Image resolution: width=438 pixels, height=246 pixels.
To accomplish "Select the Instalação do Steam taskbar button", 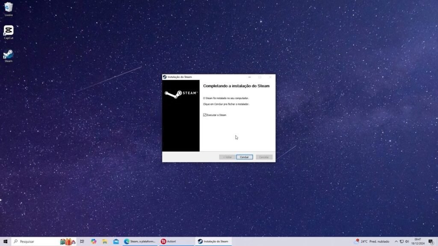I will click(x=213, y=242).
